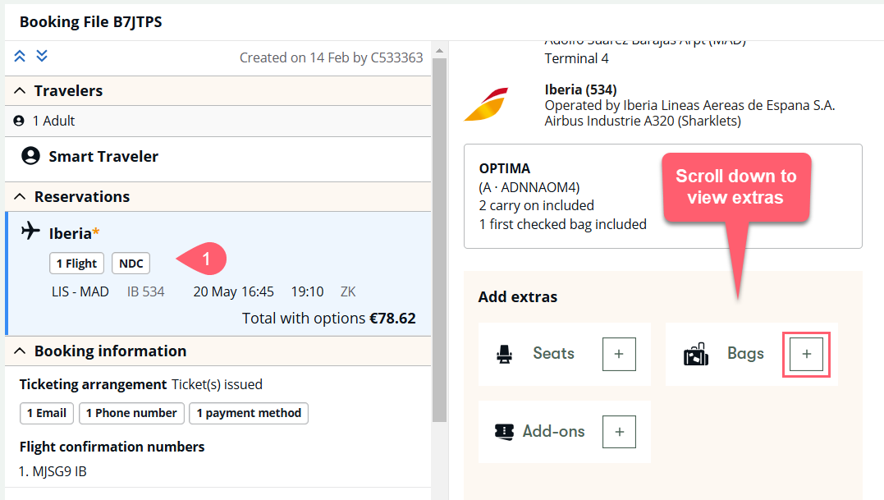Collapse the Booking information section

(20, 351)
